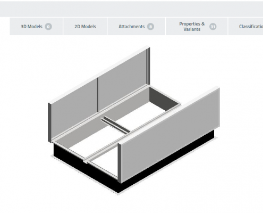This screenshot has height=213, width=263.
Task: Click the 3D Models count badge
Action: click(48, 27)
